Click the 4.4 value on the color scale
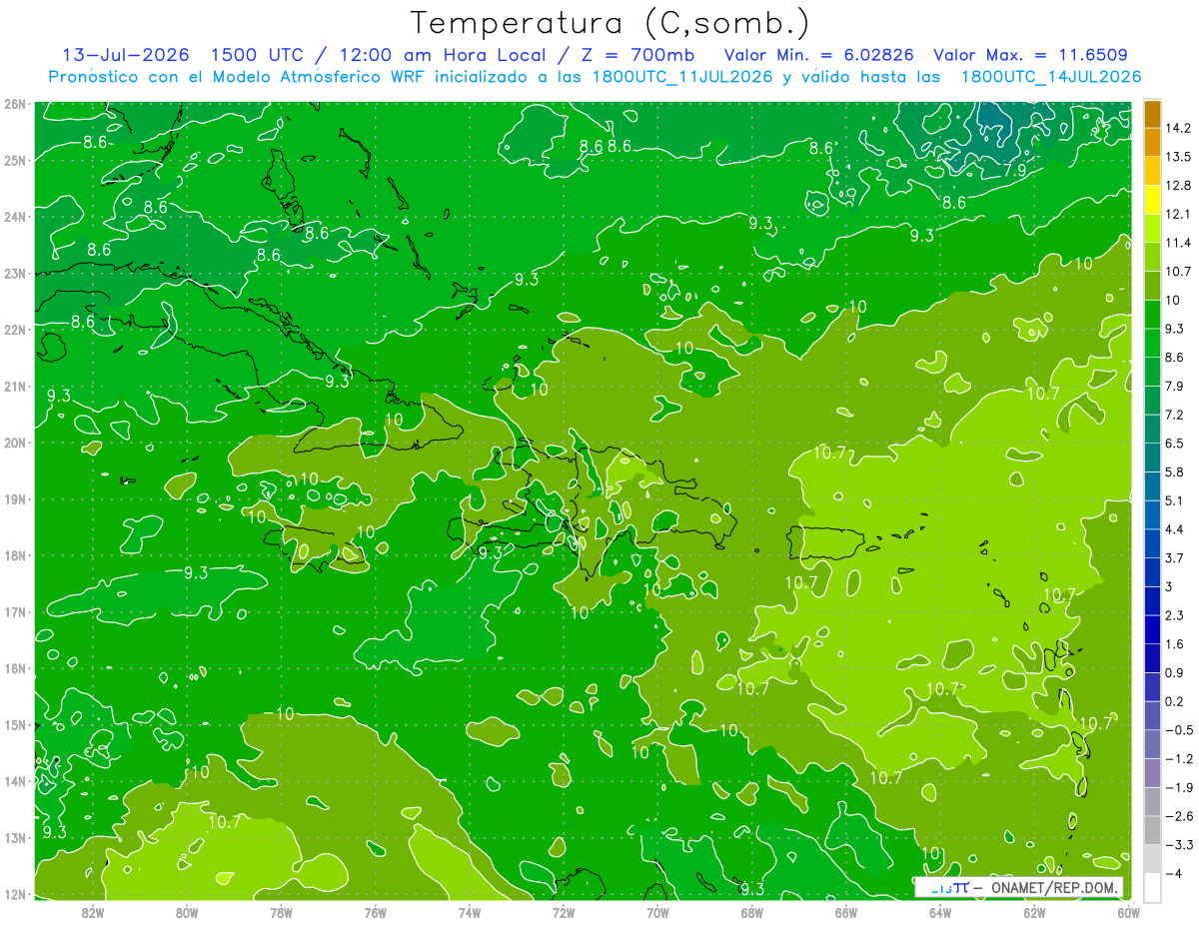The height and width of the screenshot is (926, 1199). coord(1175,529)
